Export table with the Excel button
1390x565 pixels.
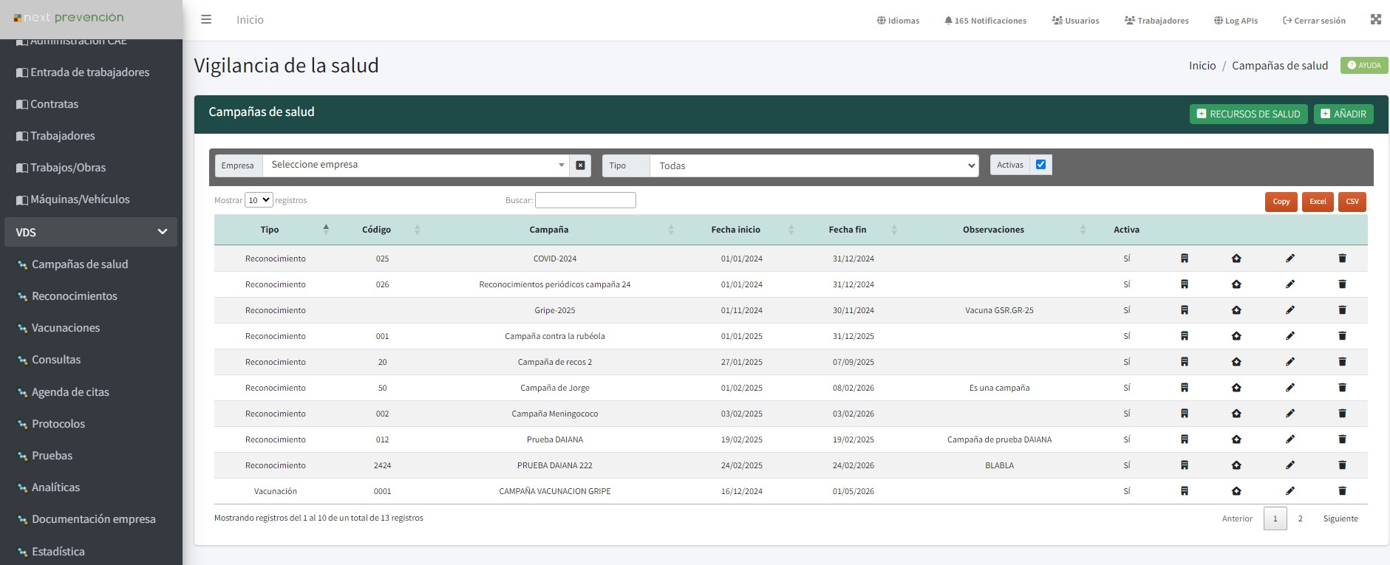tap(1318, 202)
